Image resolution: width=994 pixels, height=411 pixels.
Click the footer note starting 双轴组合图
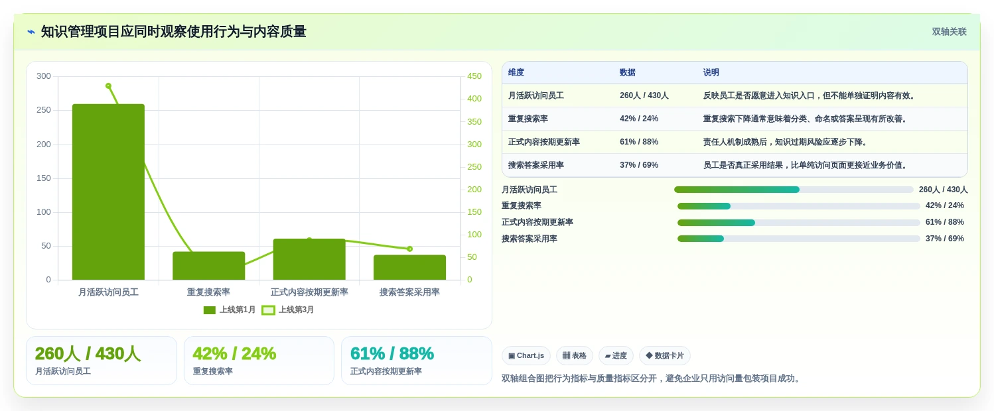[652, 379]
